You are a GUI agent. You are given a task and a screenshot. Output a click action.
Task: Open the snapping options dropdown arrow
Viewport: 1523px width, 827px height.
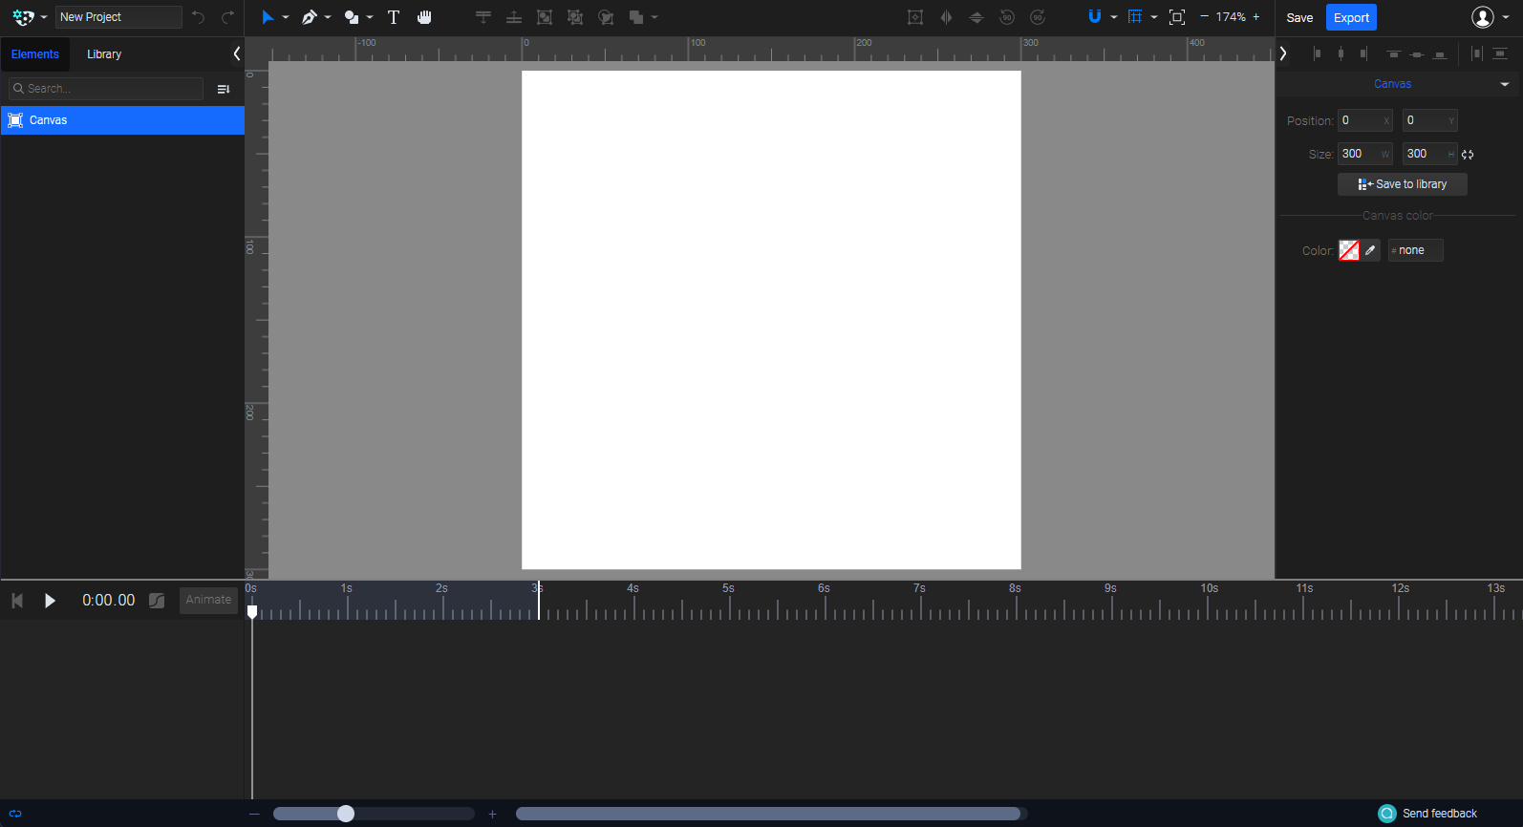click(1114, 17)
